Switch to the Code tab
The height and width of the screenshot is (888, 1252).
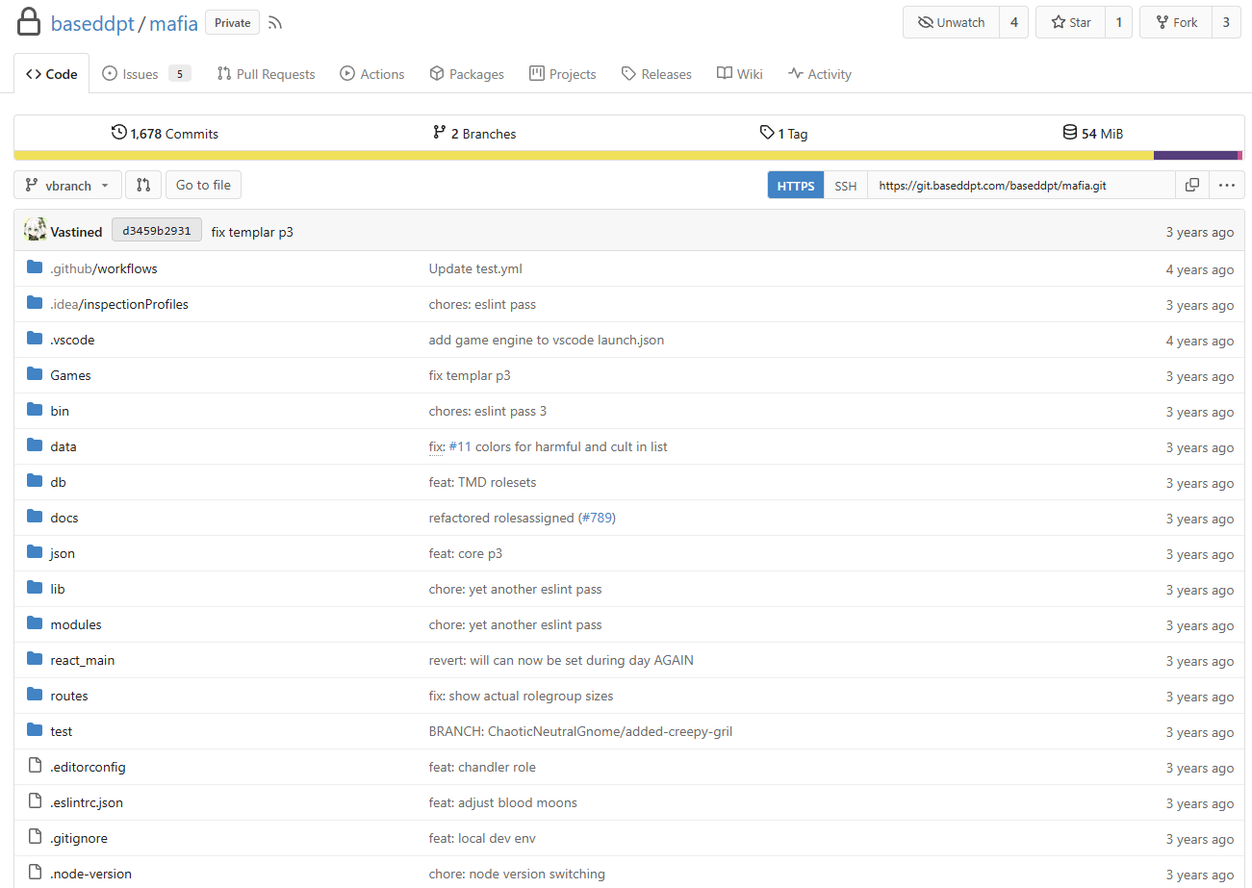(52, 74)
